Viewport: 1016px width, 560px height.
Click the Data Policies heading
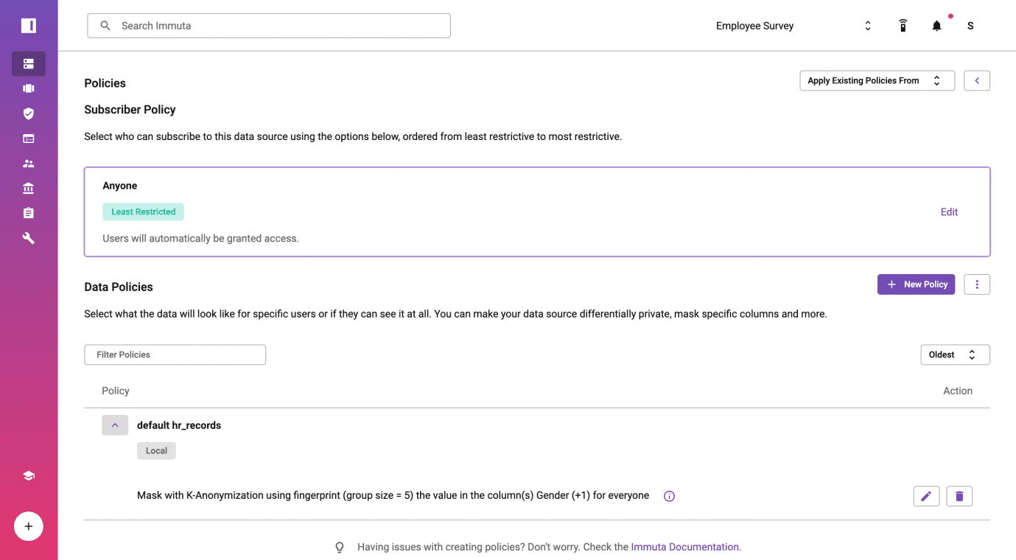point(119,287)
